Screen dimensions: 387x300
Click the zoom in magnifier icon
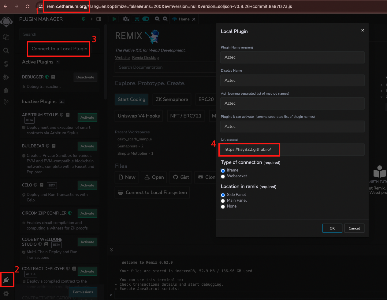tap(165, 19)
